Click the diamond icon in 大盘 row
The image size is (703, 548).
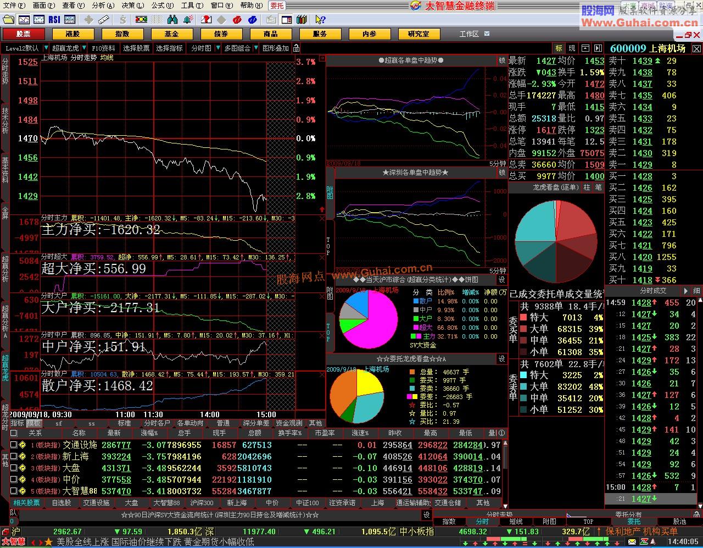[x=23, y=468]
